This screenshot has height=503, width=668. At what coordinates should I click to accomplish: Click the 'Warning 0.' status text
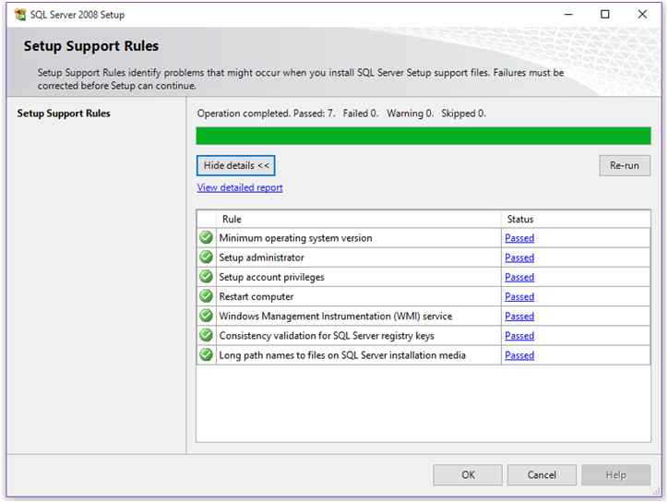coord(411,114)
